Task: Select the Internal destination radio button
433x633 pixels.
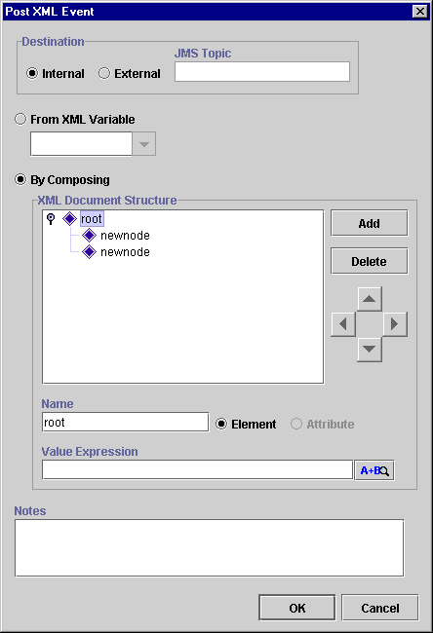Action: [x=32, y=73]
